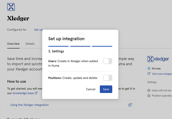Screen dimensions: 172x119
Task: Click the globe icon beside Norway
Action: tap(149, 69)
